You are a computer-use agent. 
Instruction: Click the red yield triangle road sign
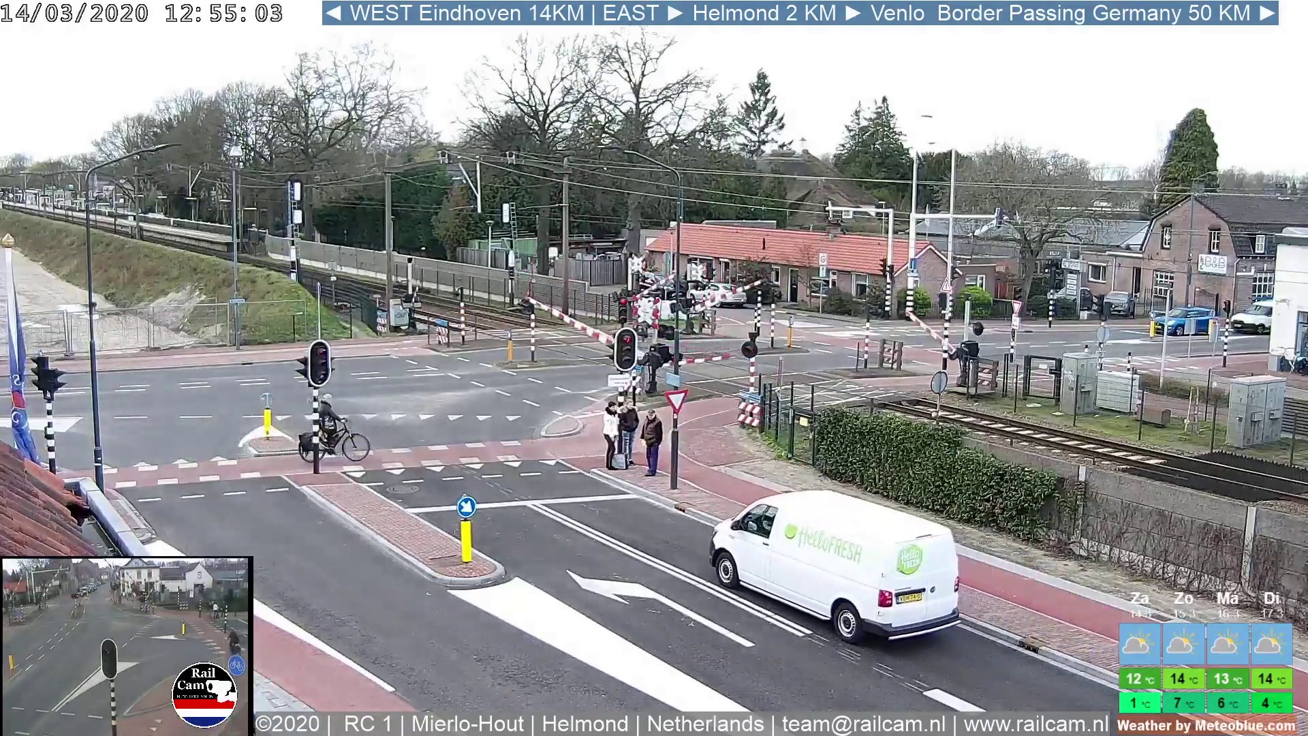676,400
